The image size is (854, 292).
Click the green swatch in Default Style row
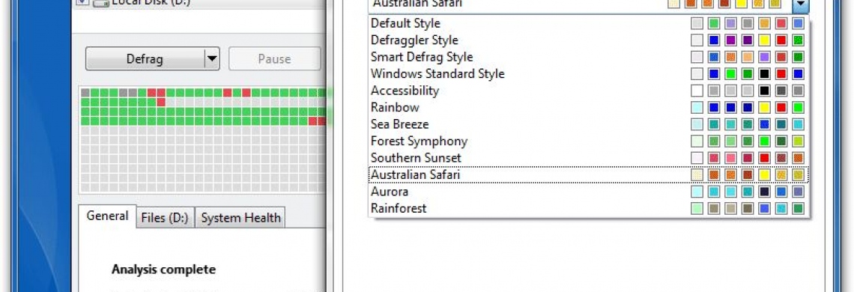tap(714, 23)
